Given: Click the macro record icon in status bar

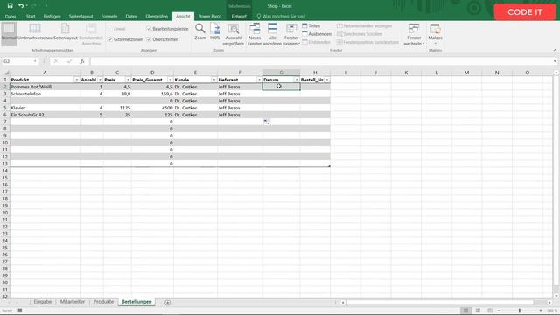Looking at the screenshot, I should coord(20,311).
